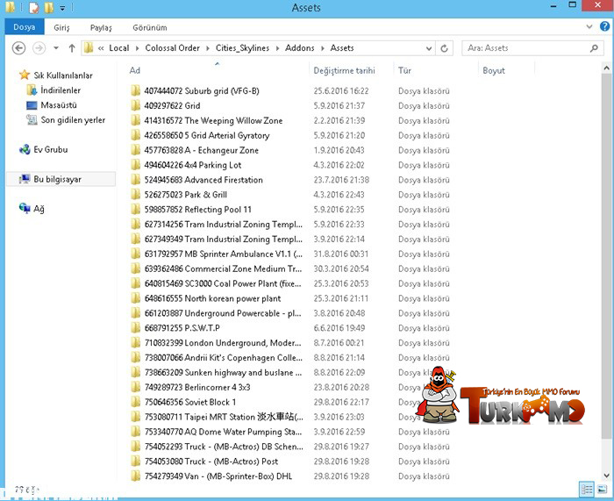614x501 pixels.
Task: Select 640815469 SC3000 Coal Power Plant name
Action: click(x=223, y=283)
